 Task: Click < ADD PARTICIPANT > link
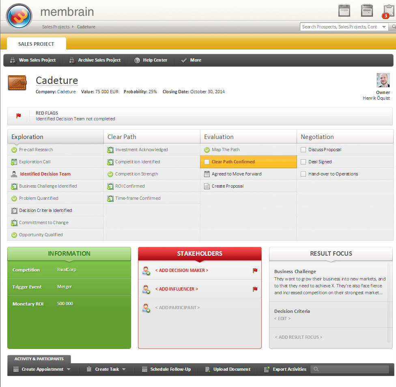point(178,308)
